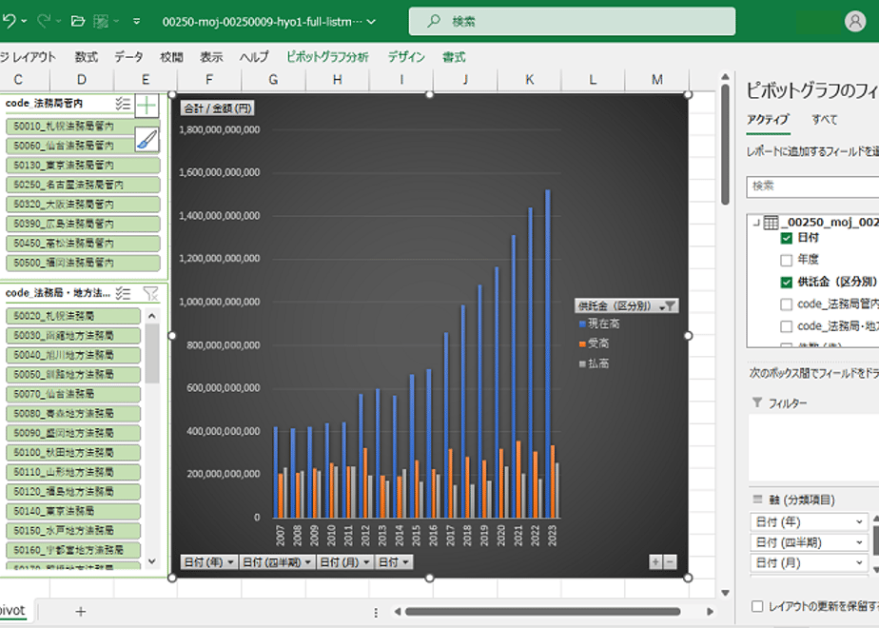
Task: Select column K header
Action: tap(529, 80)
